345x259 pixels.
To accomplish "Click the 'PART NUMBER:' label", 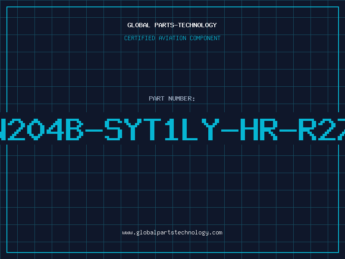I will (x=172, y=98).
